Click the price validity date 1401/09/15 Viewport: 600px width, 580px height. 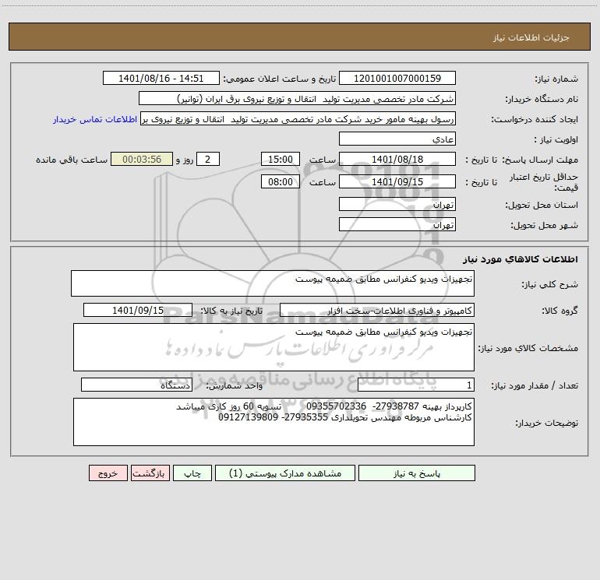(x=397, y=181)
